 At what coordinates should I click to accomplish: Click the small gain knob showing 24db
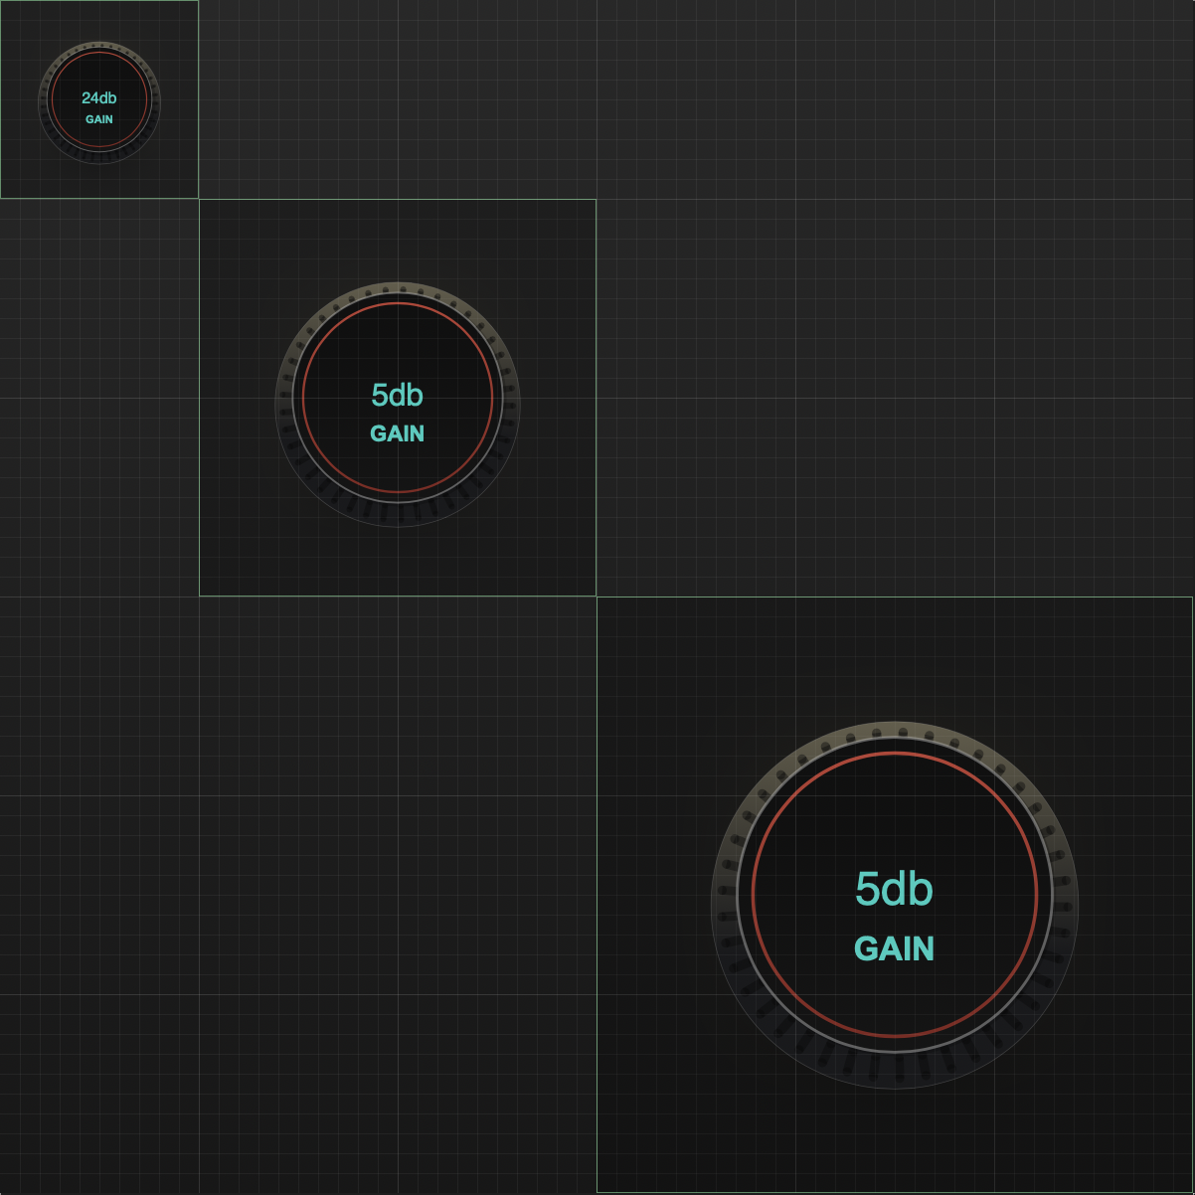point(99,101)
